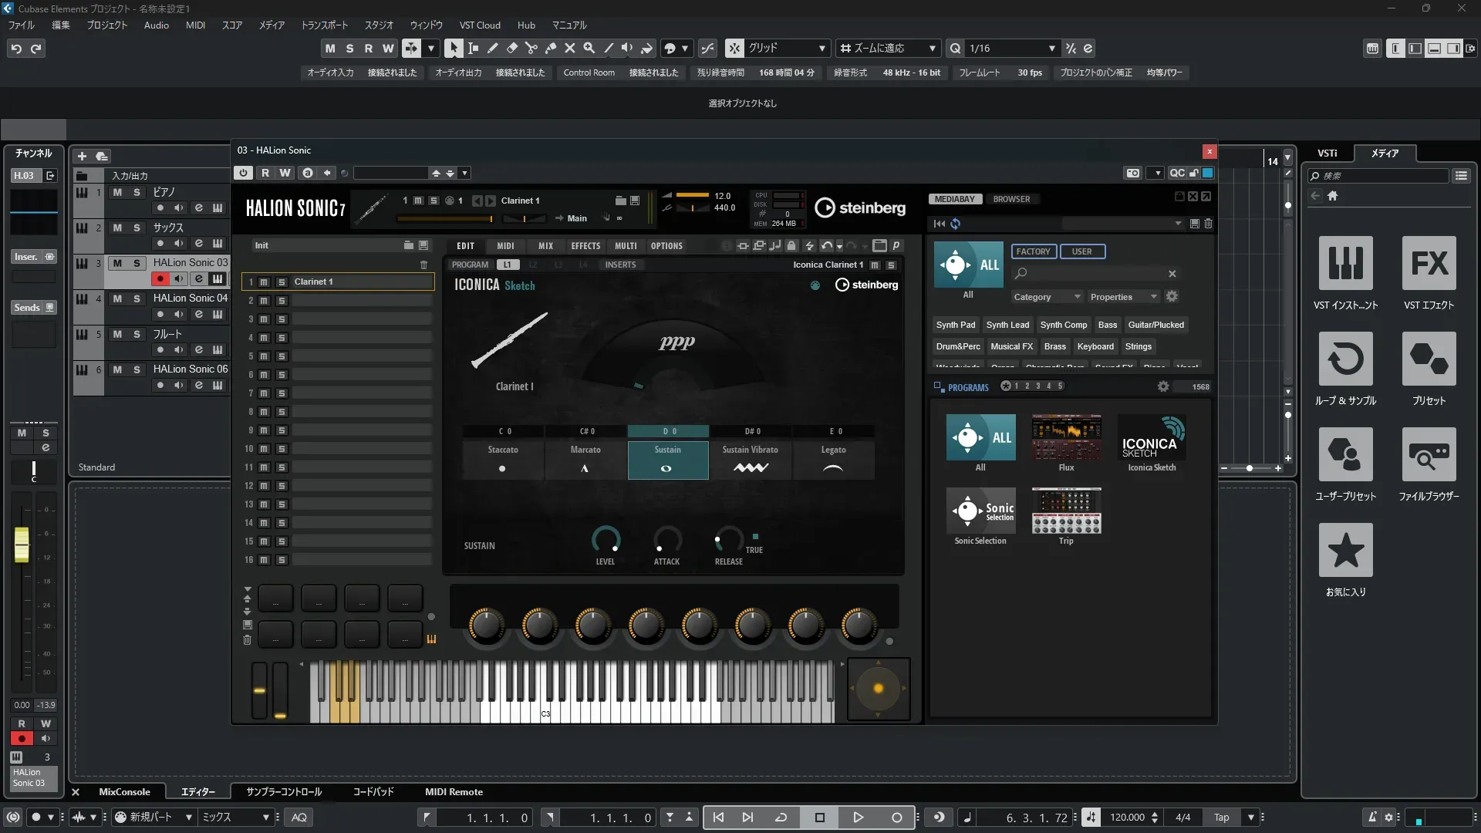Click the Favorites star tile

click(1345, 551)
